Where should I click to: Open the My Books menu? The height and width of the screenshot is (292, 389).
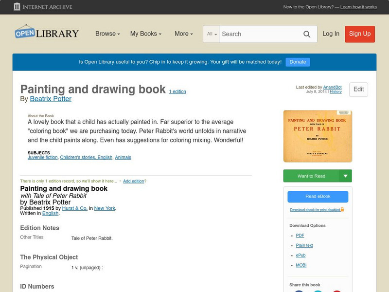146,34
